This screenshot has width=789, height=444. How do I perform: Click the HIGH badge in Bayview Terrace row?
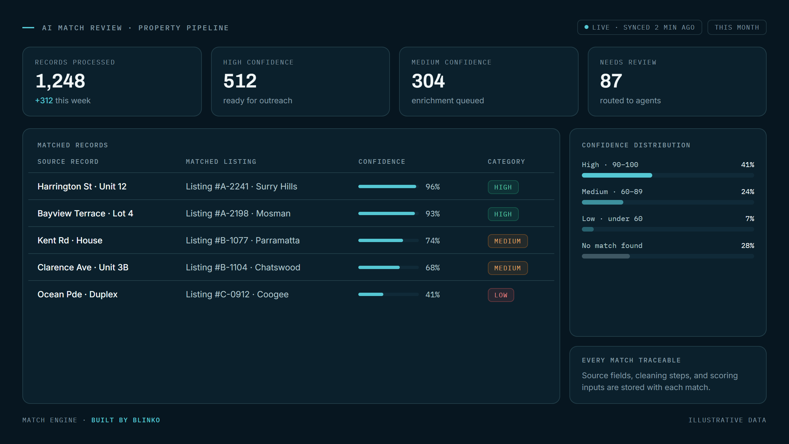[503, 214]
